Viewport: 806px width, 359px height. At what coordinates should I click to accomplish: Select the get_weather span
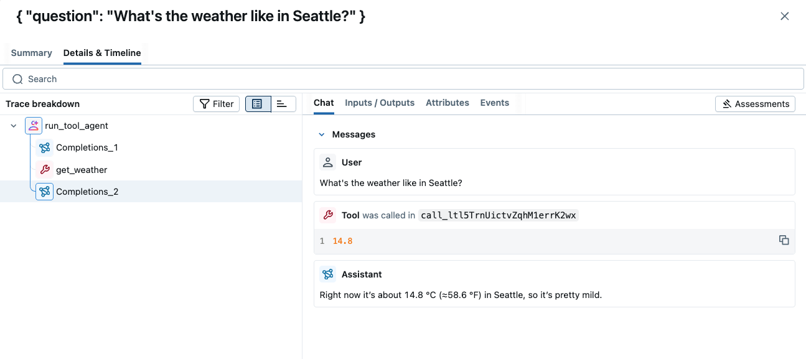[x=82, y=170]
